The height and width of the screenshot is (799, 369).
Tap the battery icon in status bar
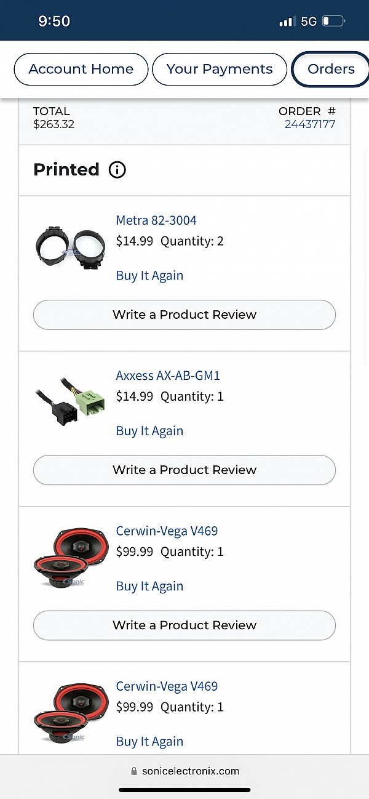[x=334, y=22]
